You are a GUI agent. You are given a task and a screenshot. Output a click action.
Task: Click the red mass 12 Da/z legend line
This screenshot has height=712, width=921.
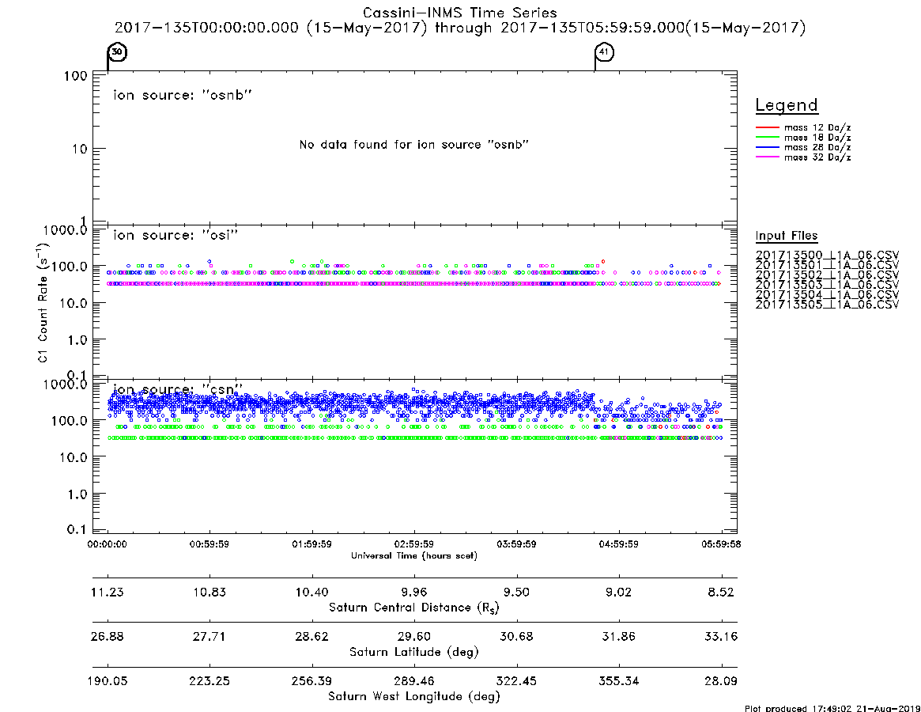[767, 127]
